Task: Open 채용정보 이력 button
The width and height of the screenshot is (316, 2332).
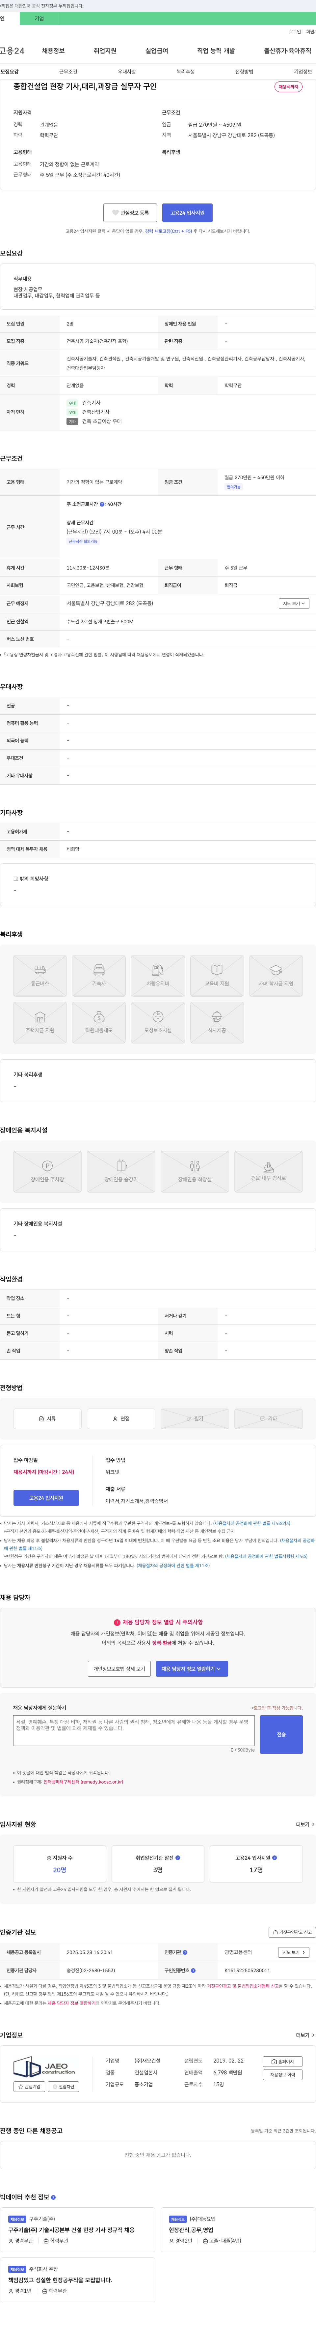Action: point(283,2074)
